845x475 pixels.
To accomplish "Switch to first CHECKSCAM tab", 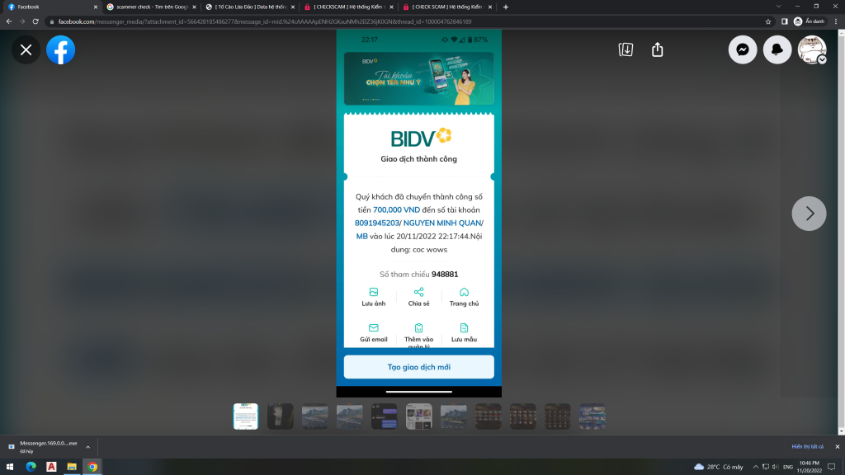I will pyautogui.click(x=347, y=7).
